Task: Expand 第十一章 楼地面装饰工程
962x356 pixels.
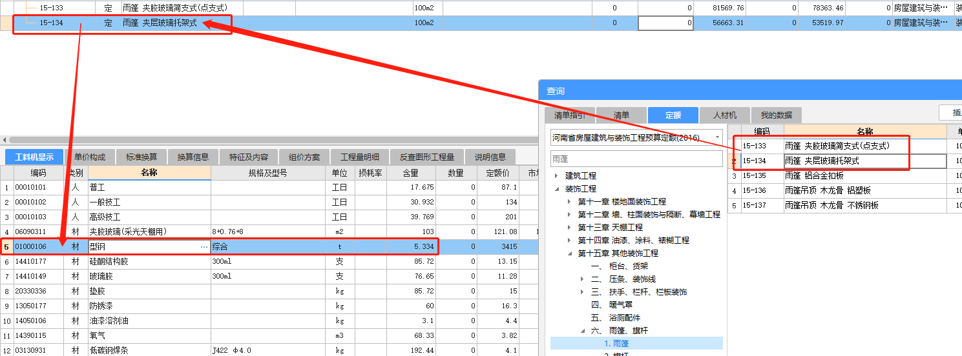Action: pos(569,202)
